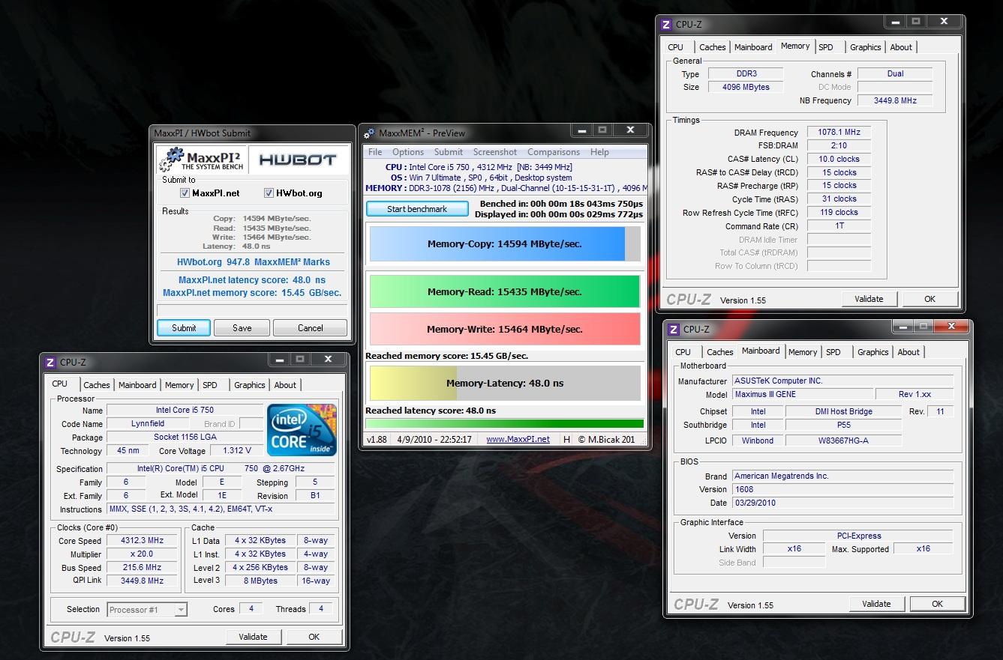Click the DRAM Frequency 1078.1 MHz field

click(839, 133)
